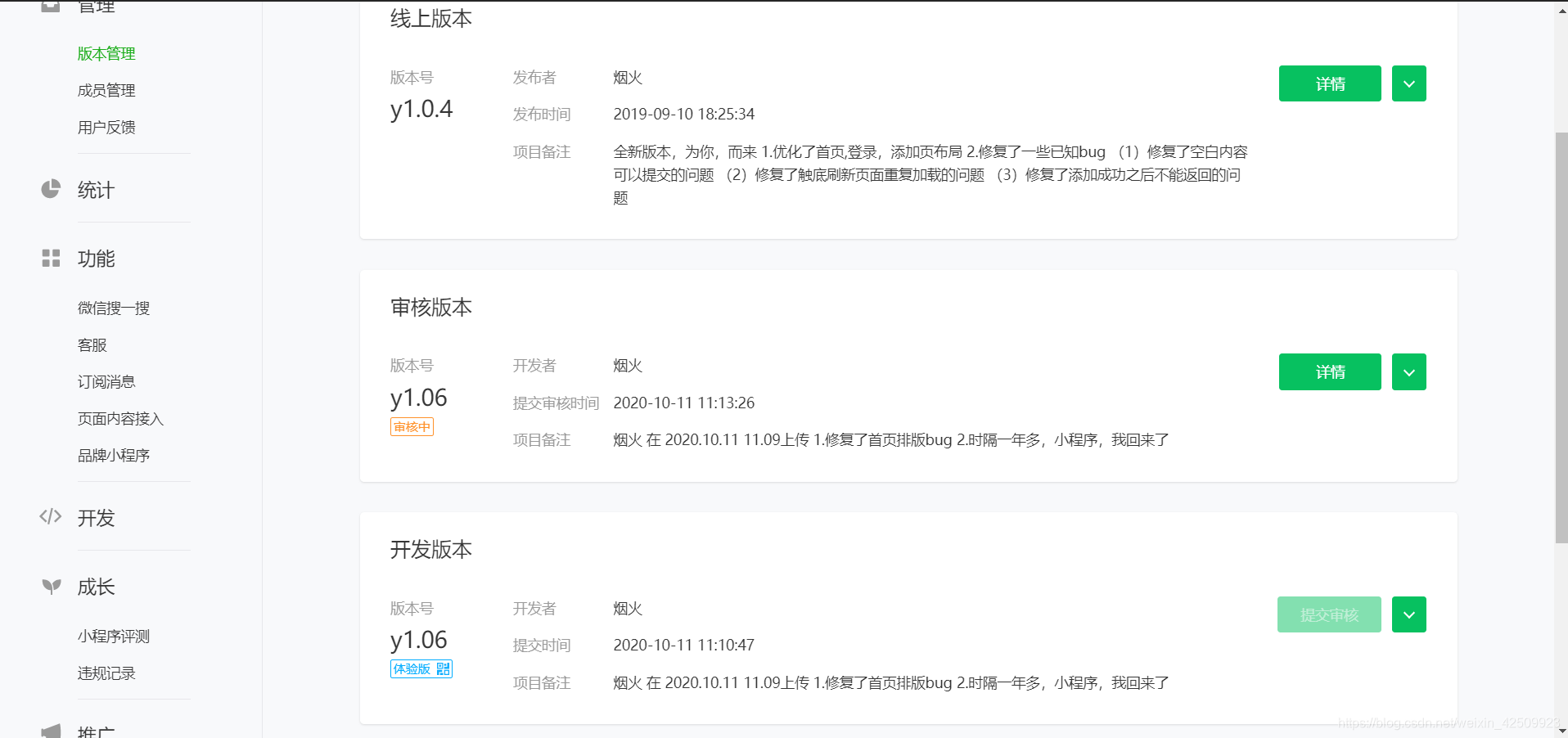
Task: Expand dropdown next to 提交审核 button
Action: [1408, 614]
